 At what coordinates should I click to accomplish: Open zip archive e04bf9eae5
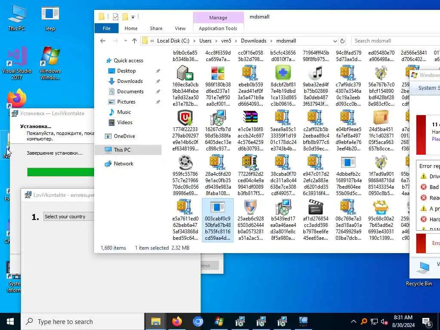[348, 131]
